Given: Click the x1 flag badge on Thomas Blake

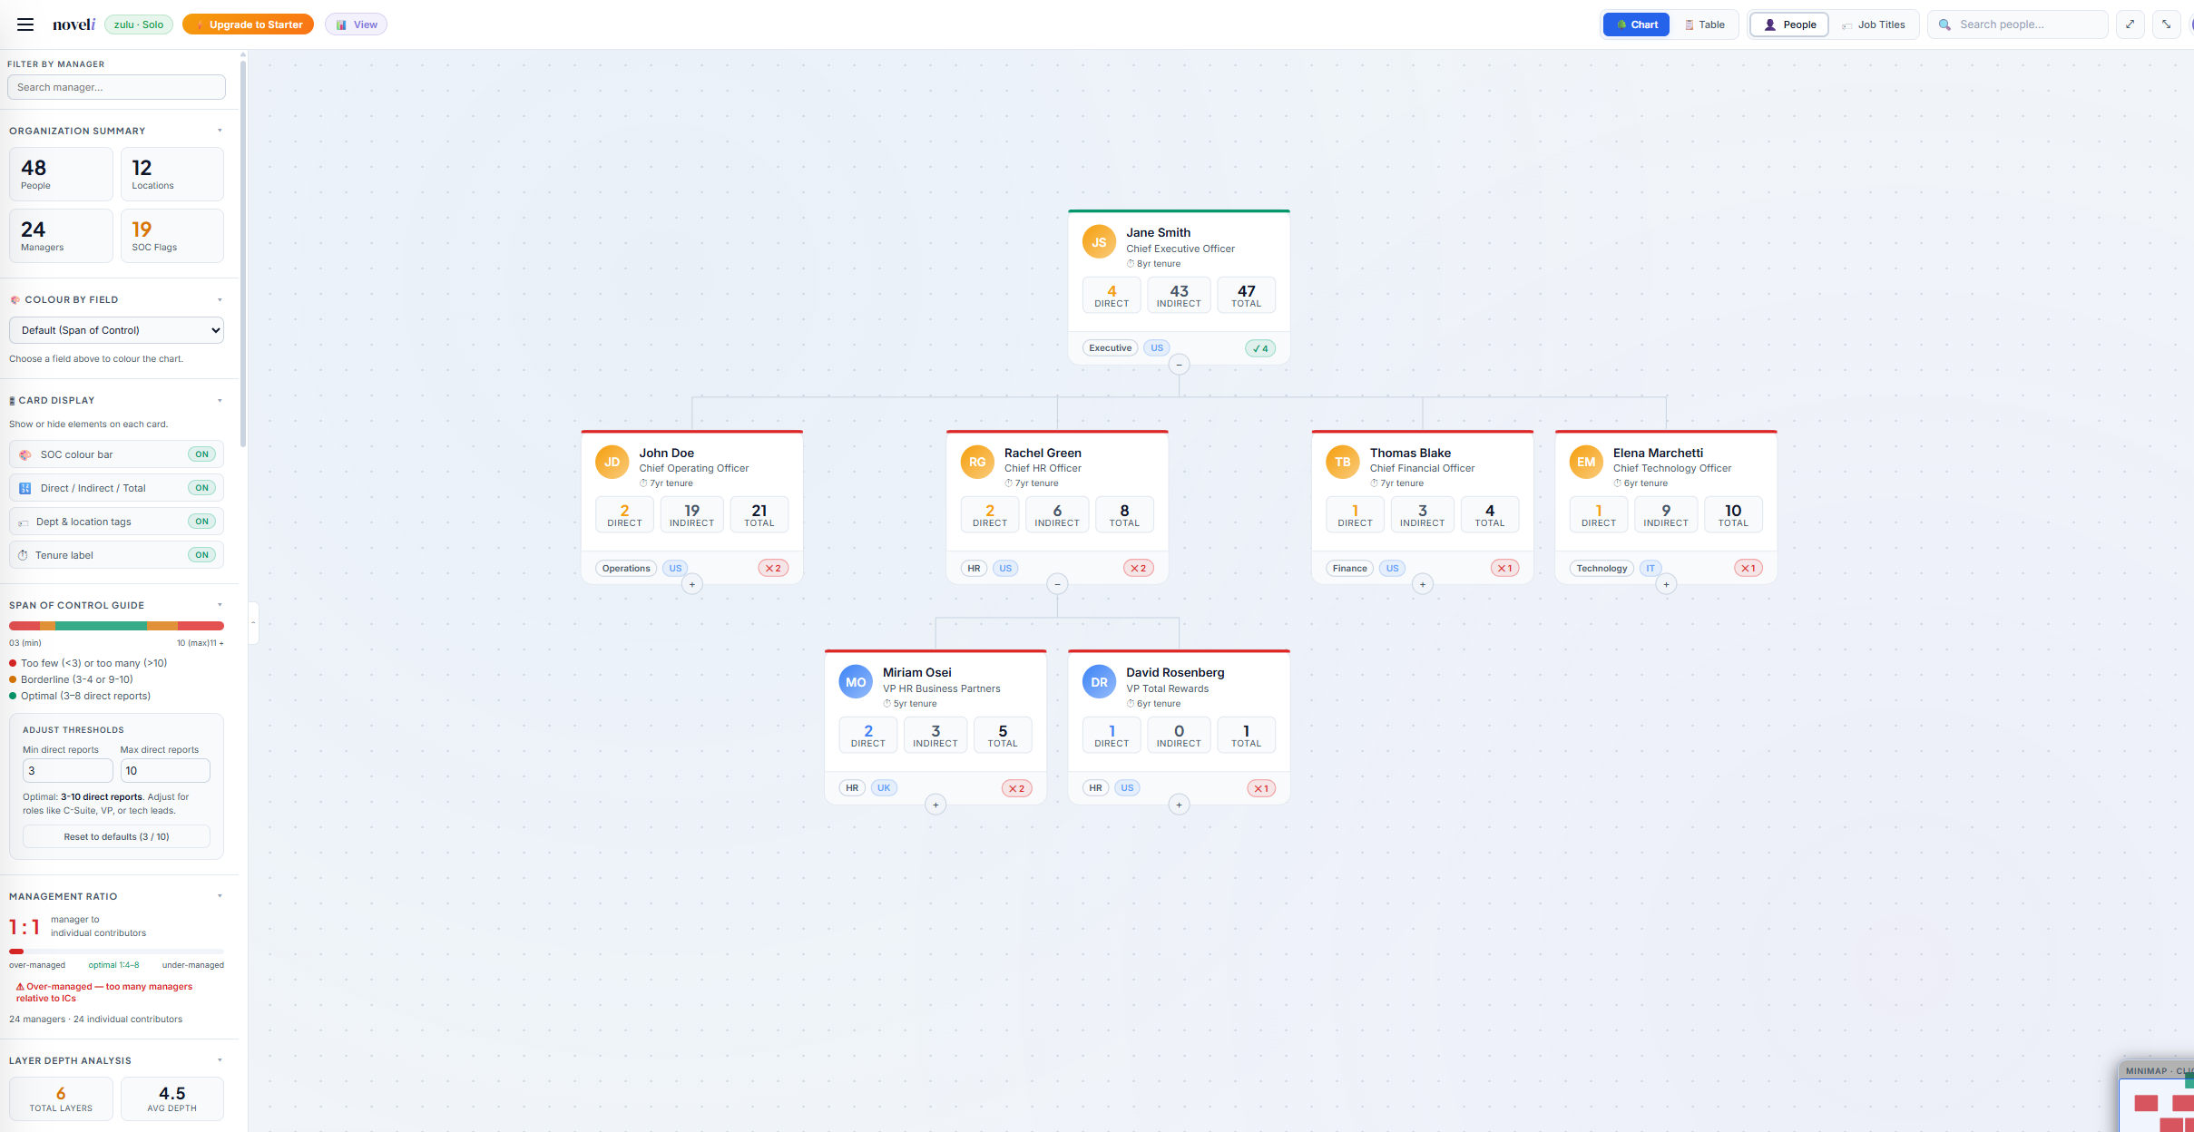Looking at the screenshot, I should [1504, 568].
